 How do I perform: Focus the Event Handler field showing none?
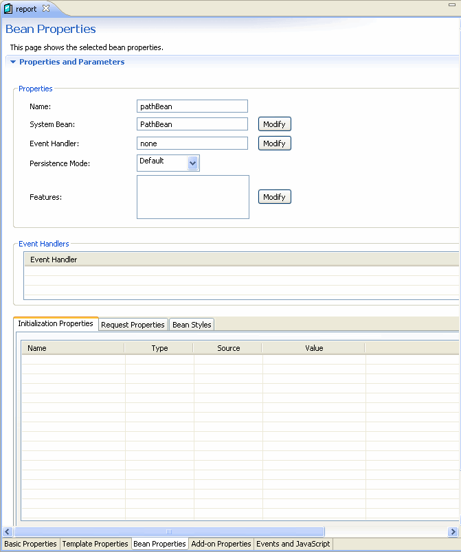point(192,143)
